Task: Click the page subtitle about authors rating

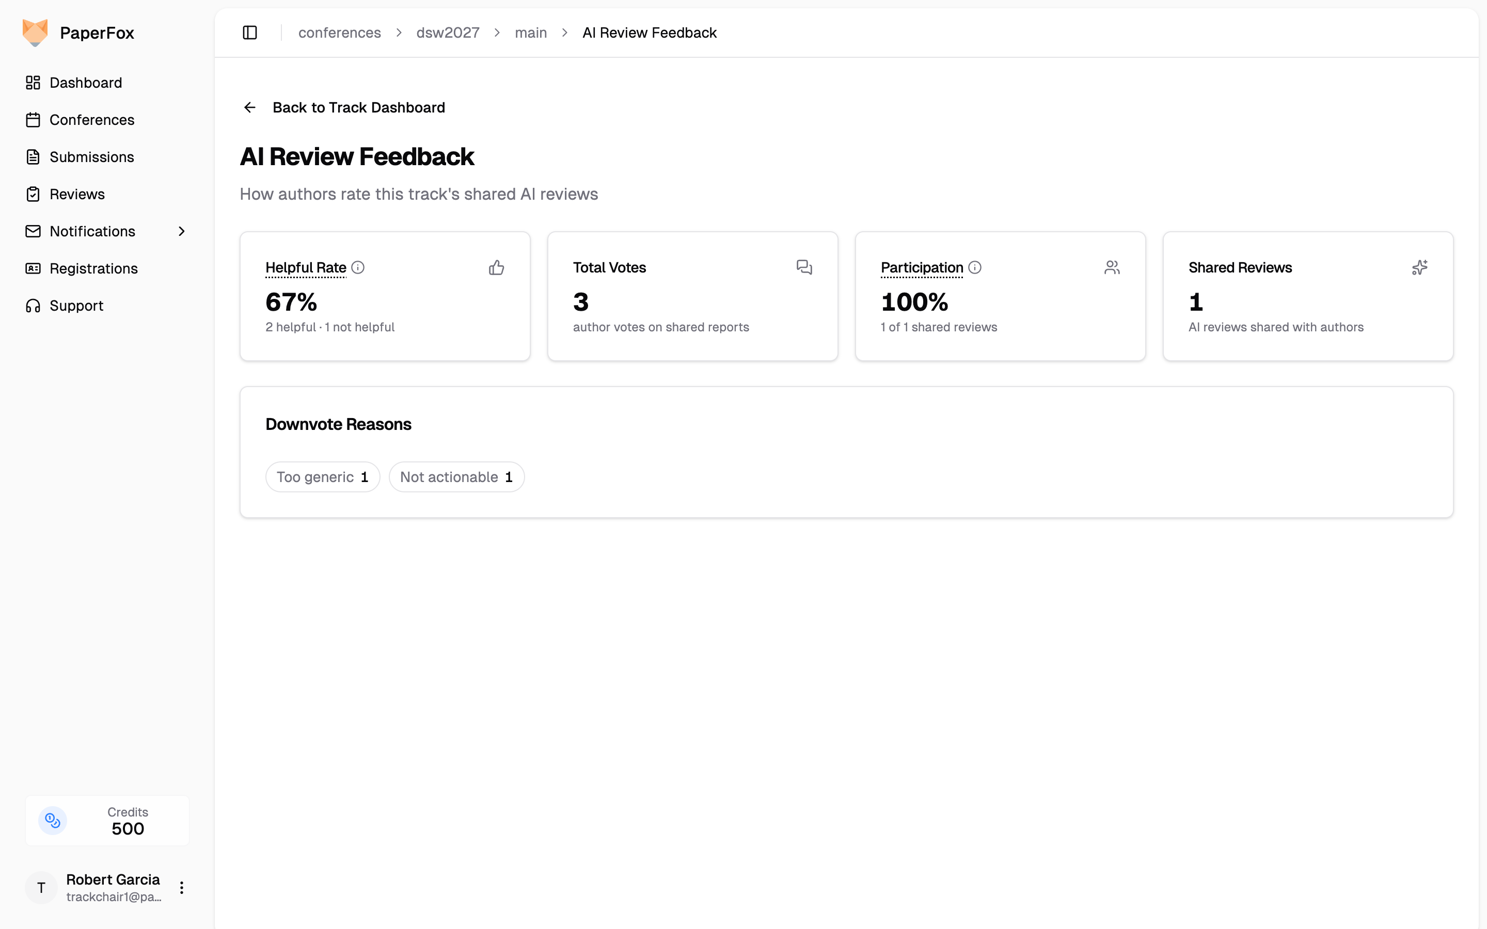Action: pos(418,194)
